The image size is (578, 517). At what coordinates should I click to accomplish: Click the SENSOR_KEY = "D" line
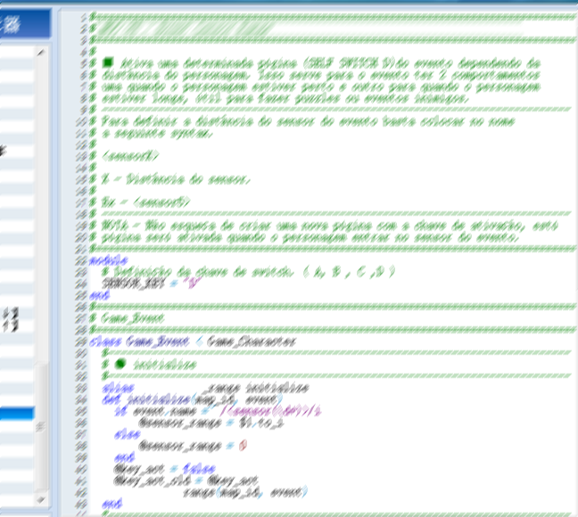click(152, 283)
